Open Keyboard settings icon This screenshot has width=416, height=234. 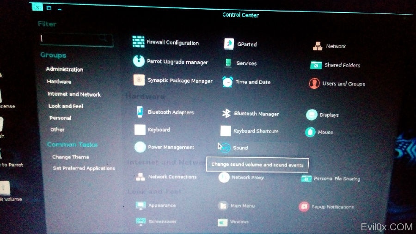(140, 130)
